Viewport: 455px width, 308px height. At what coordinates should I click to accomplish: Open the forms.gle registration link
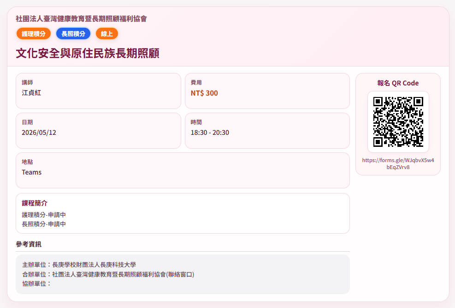coord(398,163)
